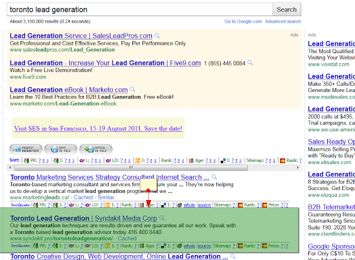Open the Cached link for syndakit.pro

127,238
